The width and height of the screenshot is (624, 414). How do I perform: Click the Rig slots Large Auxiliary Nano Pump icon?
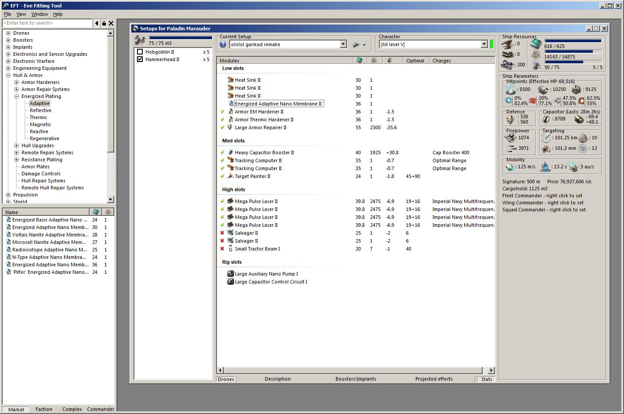(x=230, y=274)
